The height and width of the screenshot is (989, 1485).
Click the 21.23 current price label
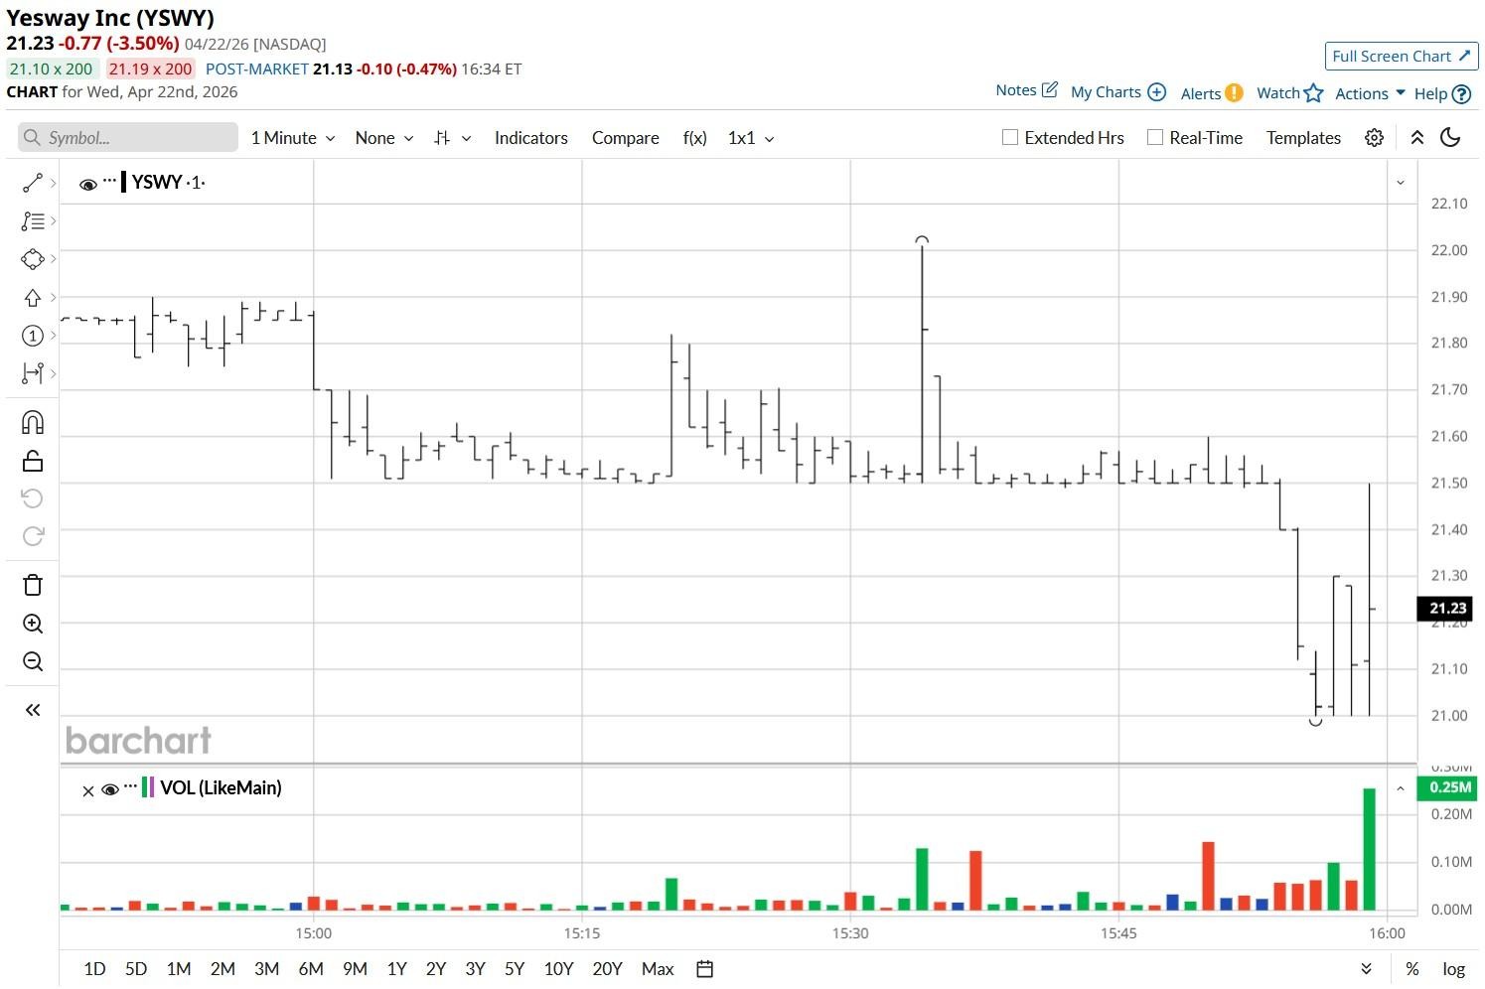coord(1447,608)
